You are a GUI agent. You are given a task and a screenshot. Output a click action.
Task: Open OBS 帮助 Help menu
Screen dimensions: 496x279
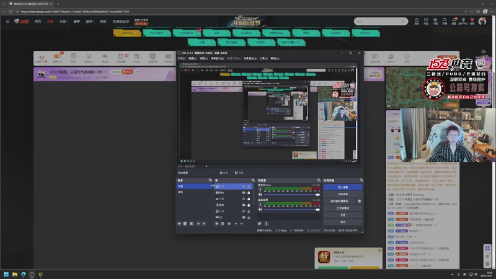[x=275, y=58]
